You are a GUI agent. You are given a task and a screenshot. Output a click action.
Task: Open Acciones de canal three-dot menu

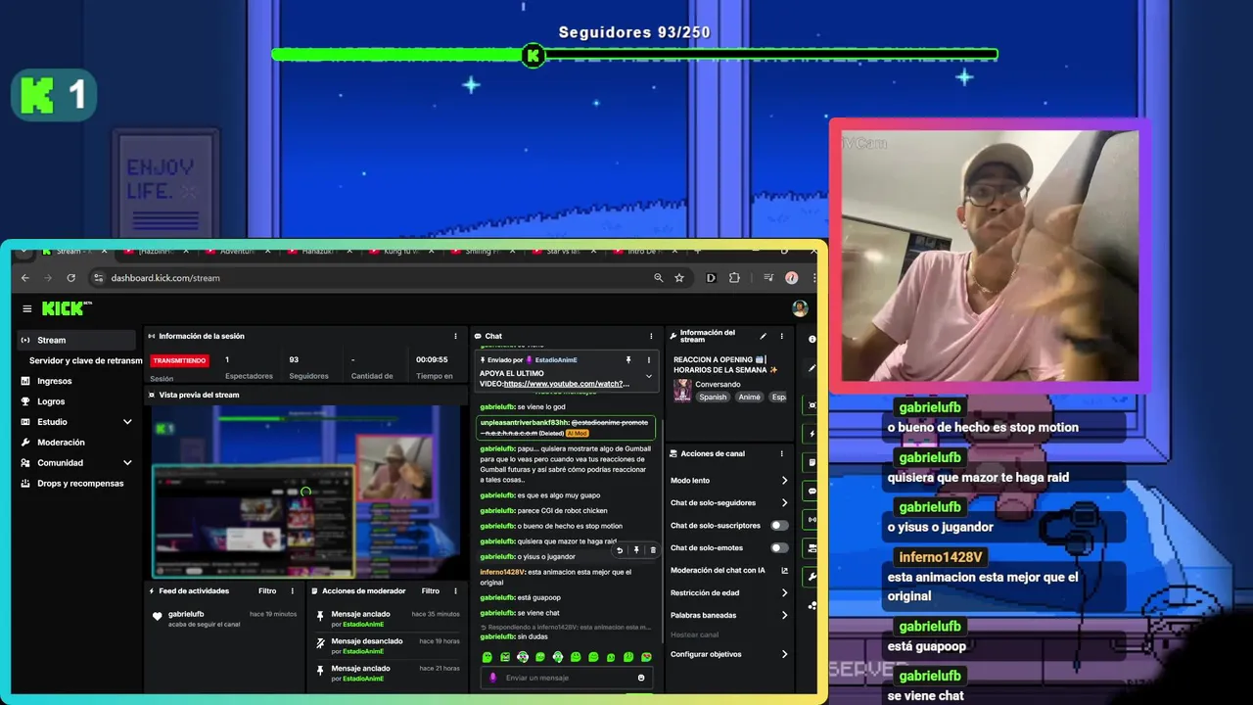781,453
